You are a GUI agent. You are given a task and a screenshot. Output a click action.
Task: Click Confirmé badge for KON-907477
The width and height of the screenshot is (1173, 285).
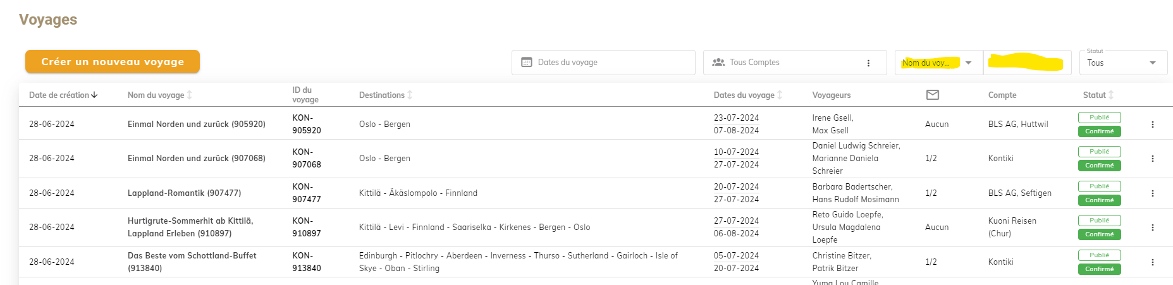click(1099, 200)
